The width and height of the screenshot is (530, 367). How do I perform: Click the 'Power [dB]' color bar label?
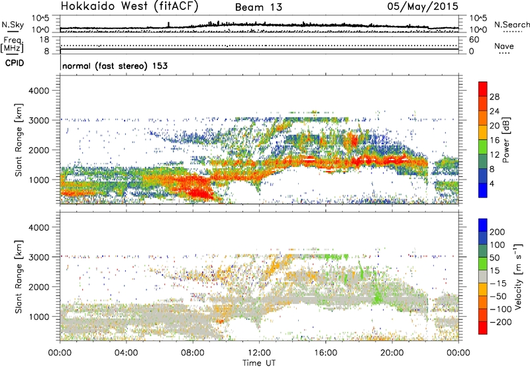click(x=505, y=140)
